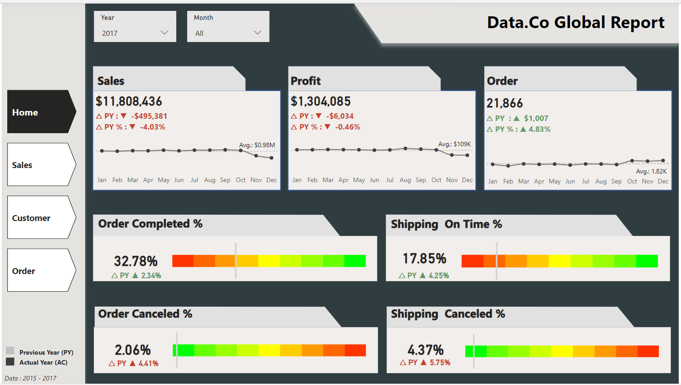Click the dark Actual Year legend square
The width and height of the screenshot is (681, 385).
click(10, 361)
